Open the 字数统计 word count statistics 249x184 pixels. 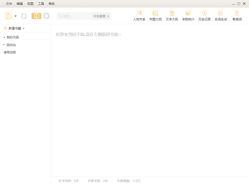[x=188, y=16]
